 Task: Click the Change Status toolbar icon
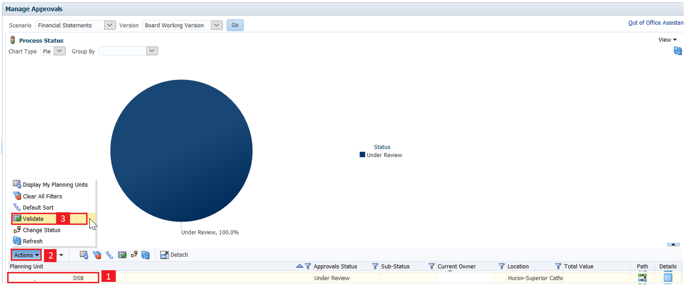coord(134,255)
